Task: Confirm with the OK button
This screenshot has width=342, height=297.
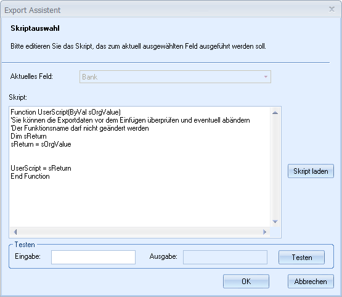Action: point(246,282)
